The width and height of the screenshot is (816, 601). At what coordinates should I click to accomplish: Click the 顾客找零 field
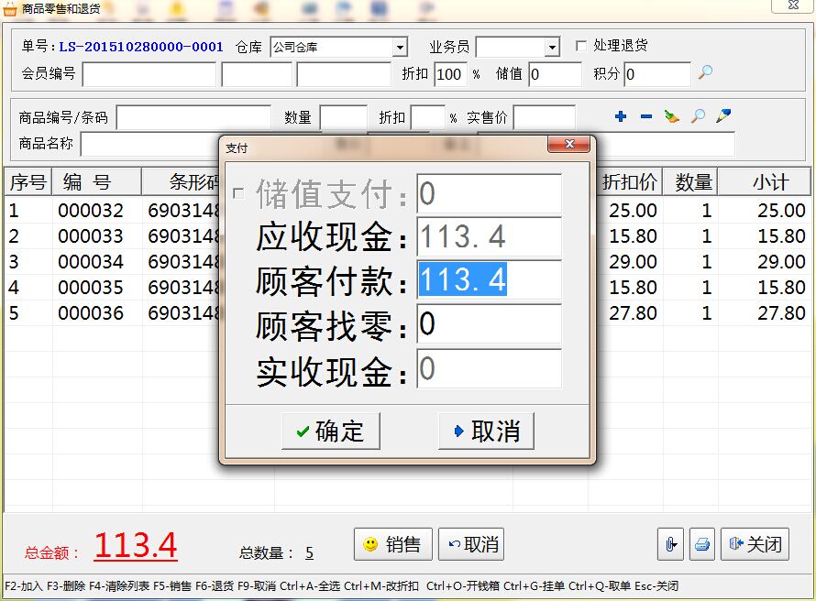click(x=490, y=324)
